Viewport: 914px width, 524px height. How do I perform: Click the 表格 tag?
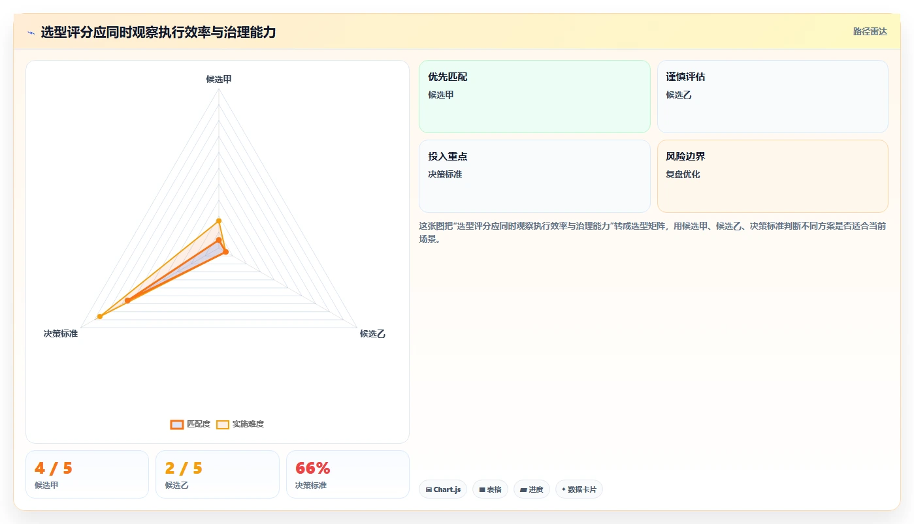490,489
